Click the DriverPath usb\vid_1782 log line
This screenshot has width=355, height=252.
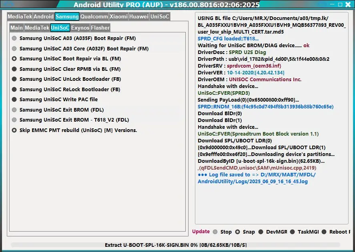(263, 59)
